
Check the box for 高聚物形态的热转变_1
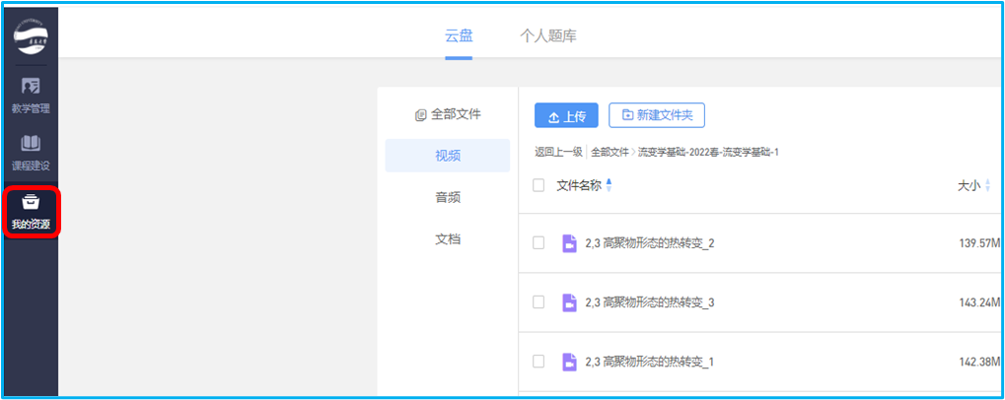[x=538, y=362]
